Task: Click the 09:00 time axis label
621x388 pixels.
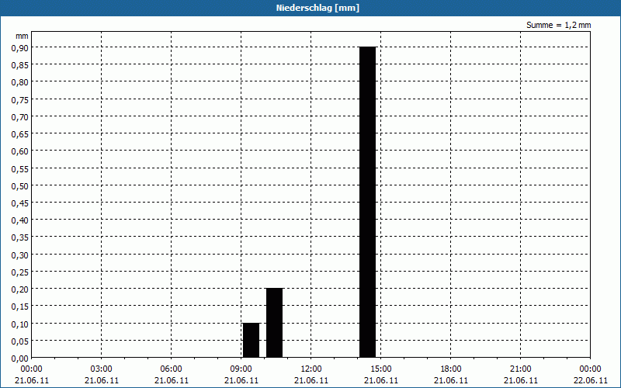Action: [241, 369]
